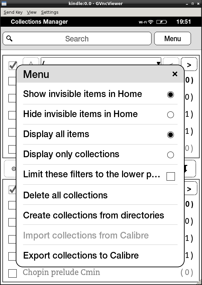This screenshot has width=202, height=285.
Task: Select Create collections from directories
Action: pyautogui.click(x=94, y=215)
